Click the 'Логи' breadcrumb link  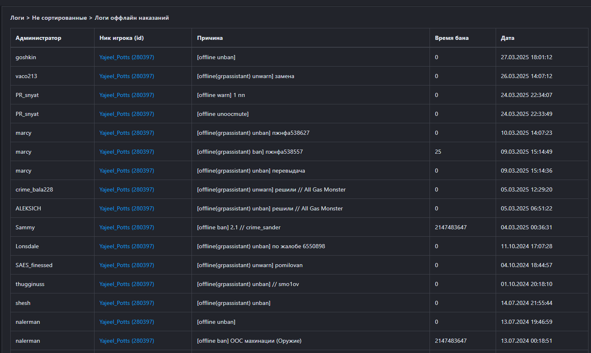(17, 18)
